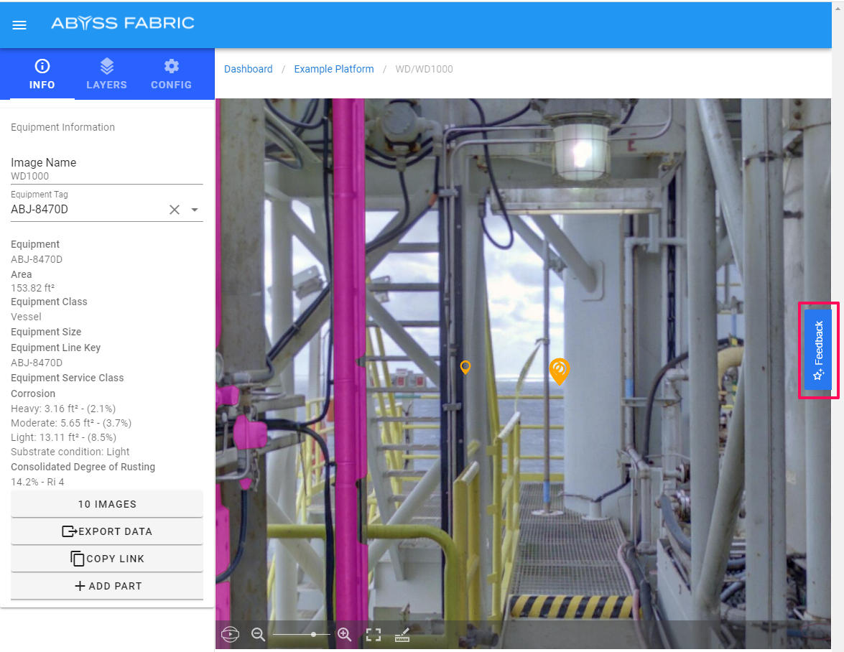Clear the Equipment Tag selection
This screenshot has width=844, height=652.
click(x=174, y=210)
